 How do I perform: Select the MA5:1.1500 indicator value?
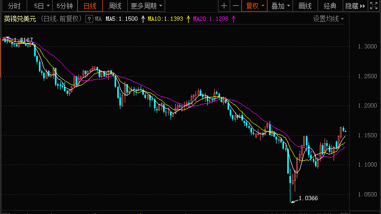[121, 19]
